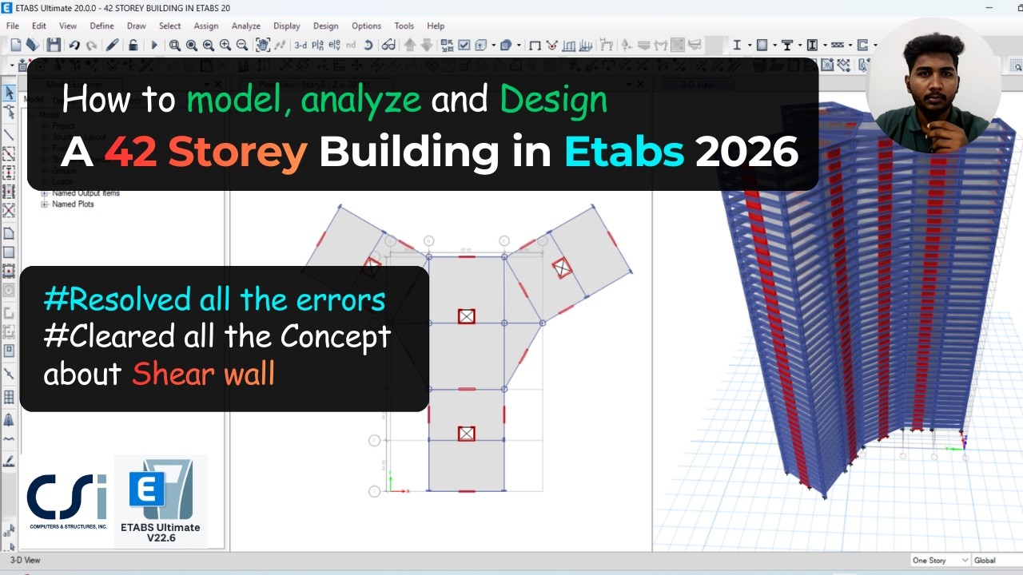The image size is (1023, 575).
Task: Activate the Pan hand tool
Action: (262, 46)
